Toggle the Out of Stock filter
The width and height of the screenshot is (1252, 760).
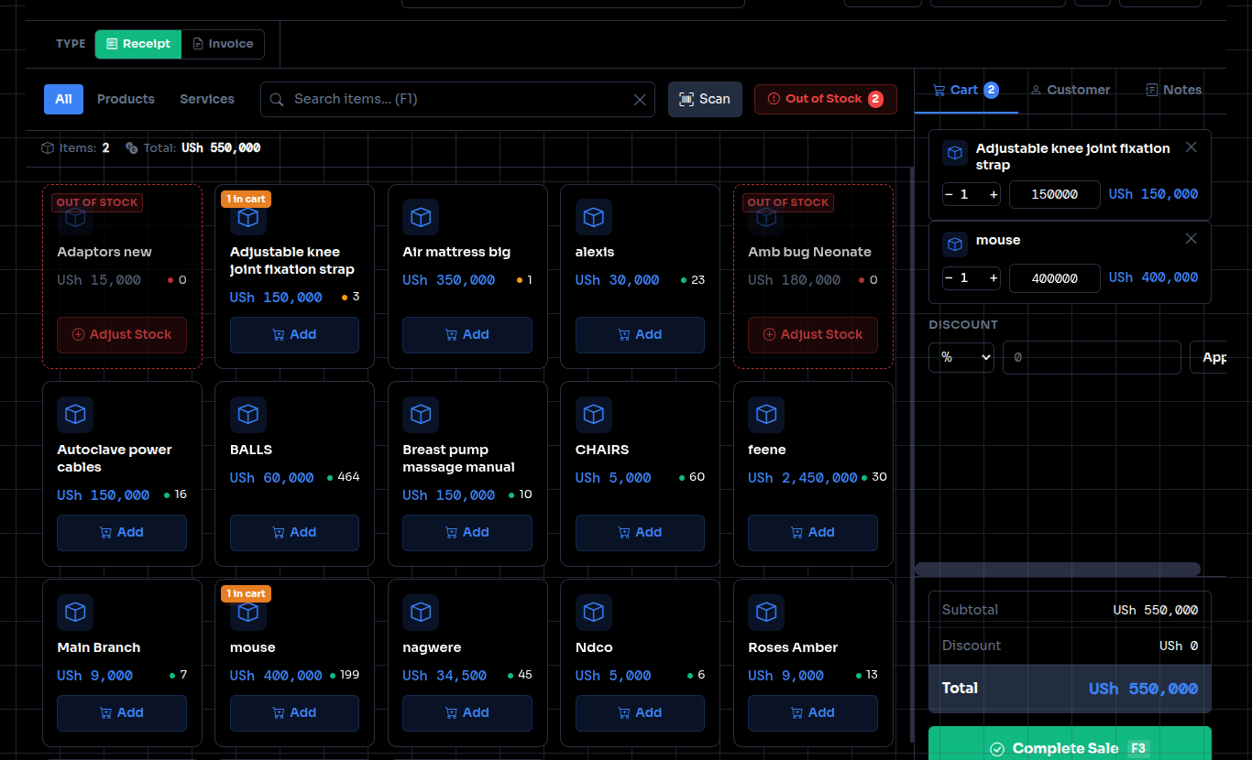point(826,99)
